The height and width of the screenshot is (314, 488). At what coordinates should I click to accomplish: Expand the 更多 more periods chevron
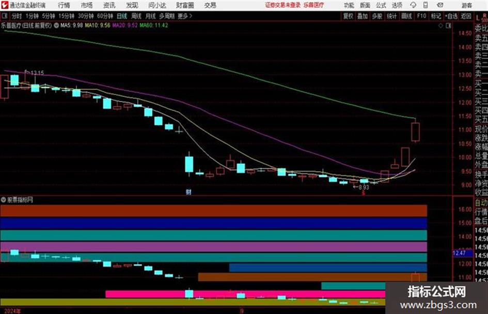(x=185, y=16)
